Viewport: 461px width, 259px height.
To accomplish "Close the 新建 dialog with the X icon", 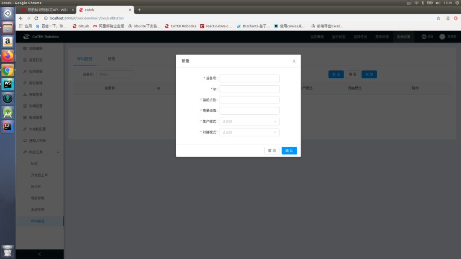I will pos(294,61).
